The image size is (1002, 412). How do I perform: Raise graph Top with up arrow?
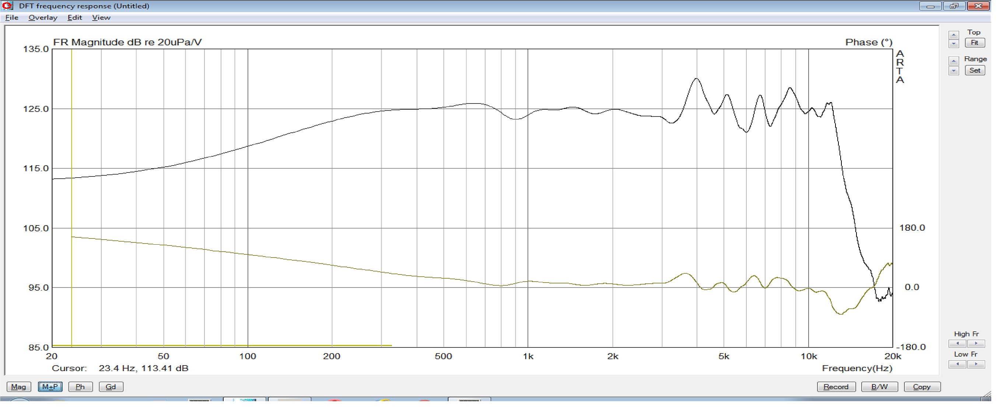click(953, 35)
